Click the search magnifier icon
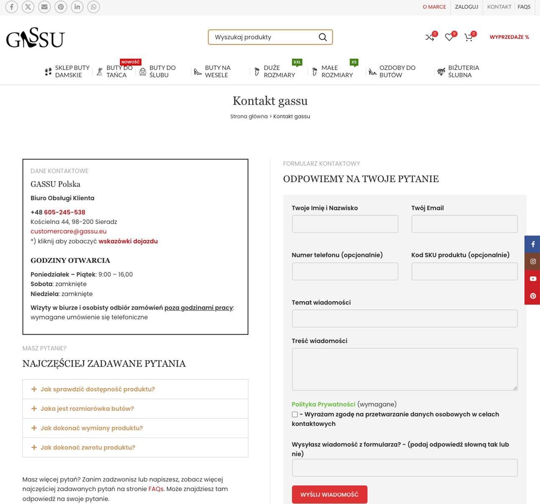The image size is (540, 504). (323, 37)
